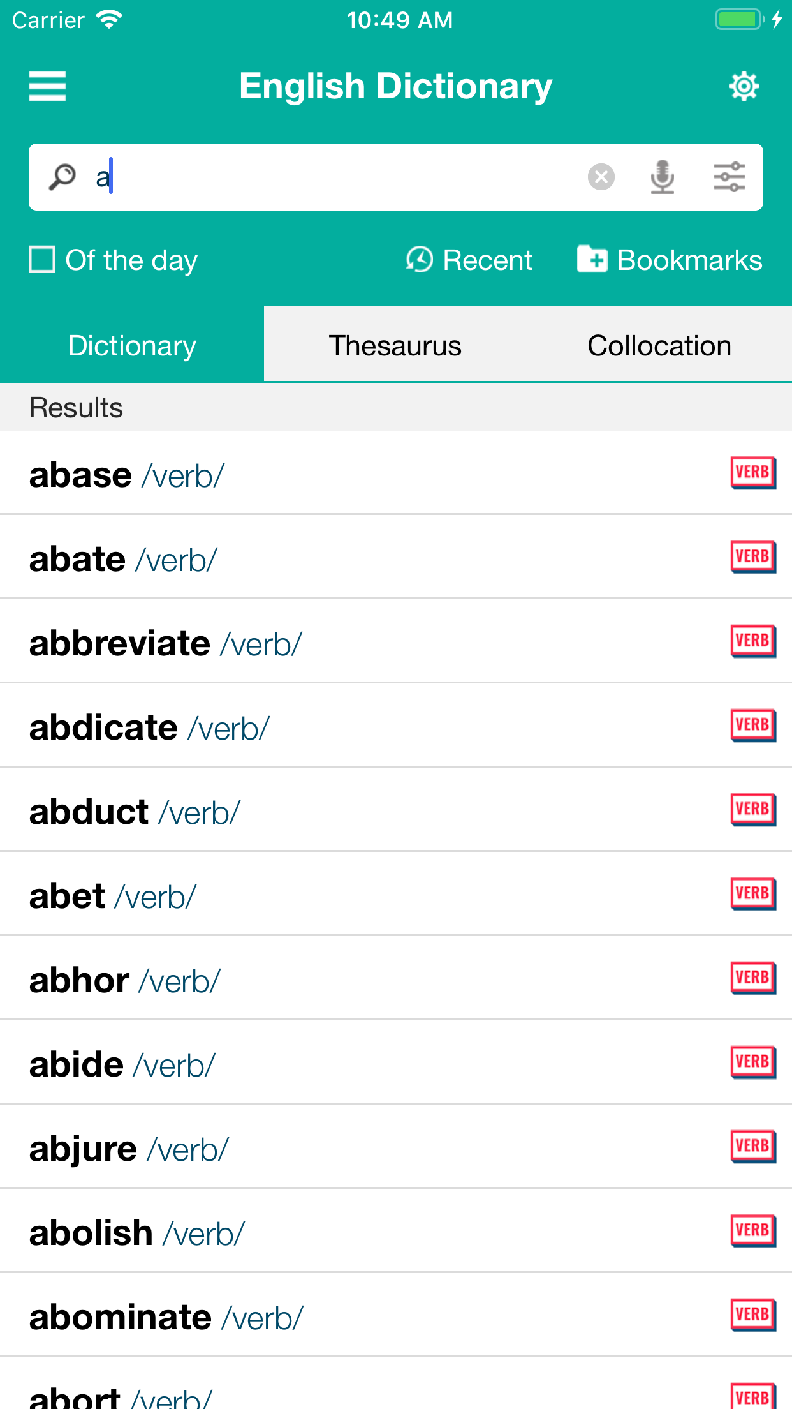
Task: Tap the microphone voice search icon
Action: [x=663, y=177]
